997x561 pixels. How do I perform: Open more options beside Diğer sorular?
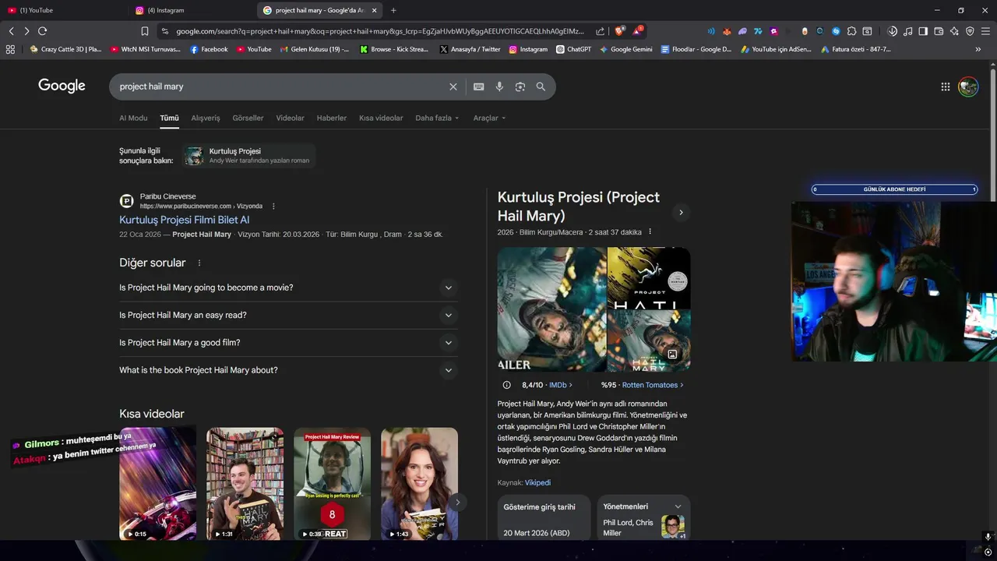coord(199,263)
